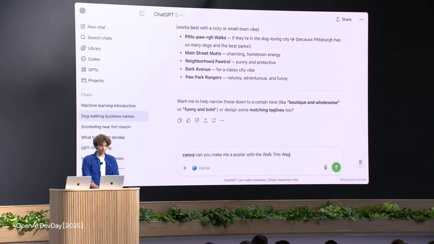The width and height of the screenshot is (434, 244).
Task: Give the response a thumbs down
Action: coord(197,121)
